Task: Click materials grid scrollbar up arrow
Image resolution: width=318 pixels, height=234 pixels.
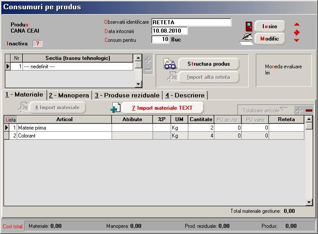Action: pos(309,119)
